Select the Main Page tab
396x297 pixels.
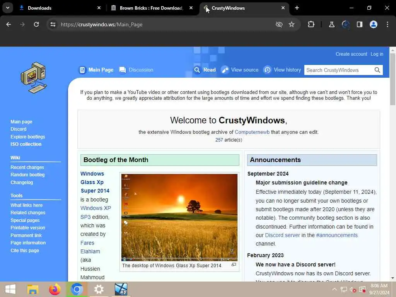101,70
